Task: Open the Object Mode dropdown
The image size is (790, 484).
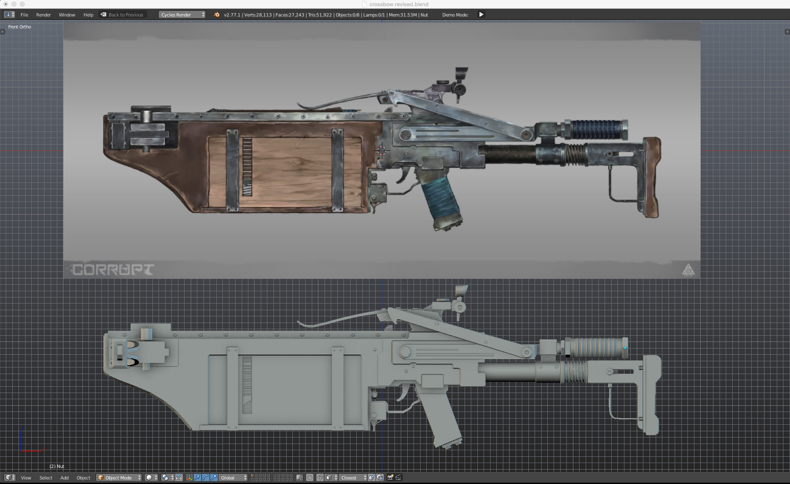Action: click(x=119, y=477)
